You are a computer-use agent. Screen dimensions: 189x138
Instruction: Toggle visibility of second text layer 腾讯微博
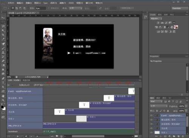tap(152, 120)
